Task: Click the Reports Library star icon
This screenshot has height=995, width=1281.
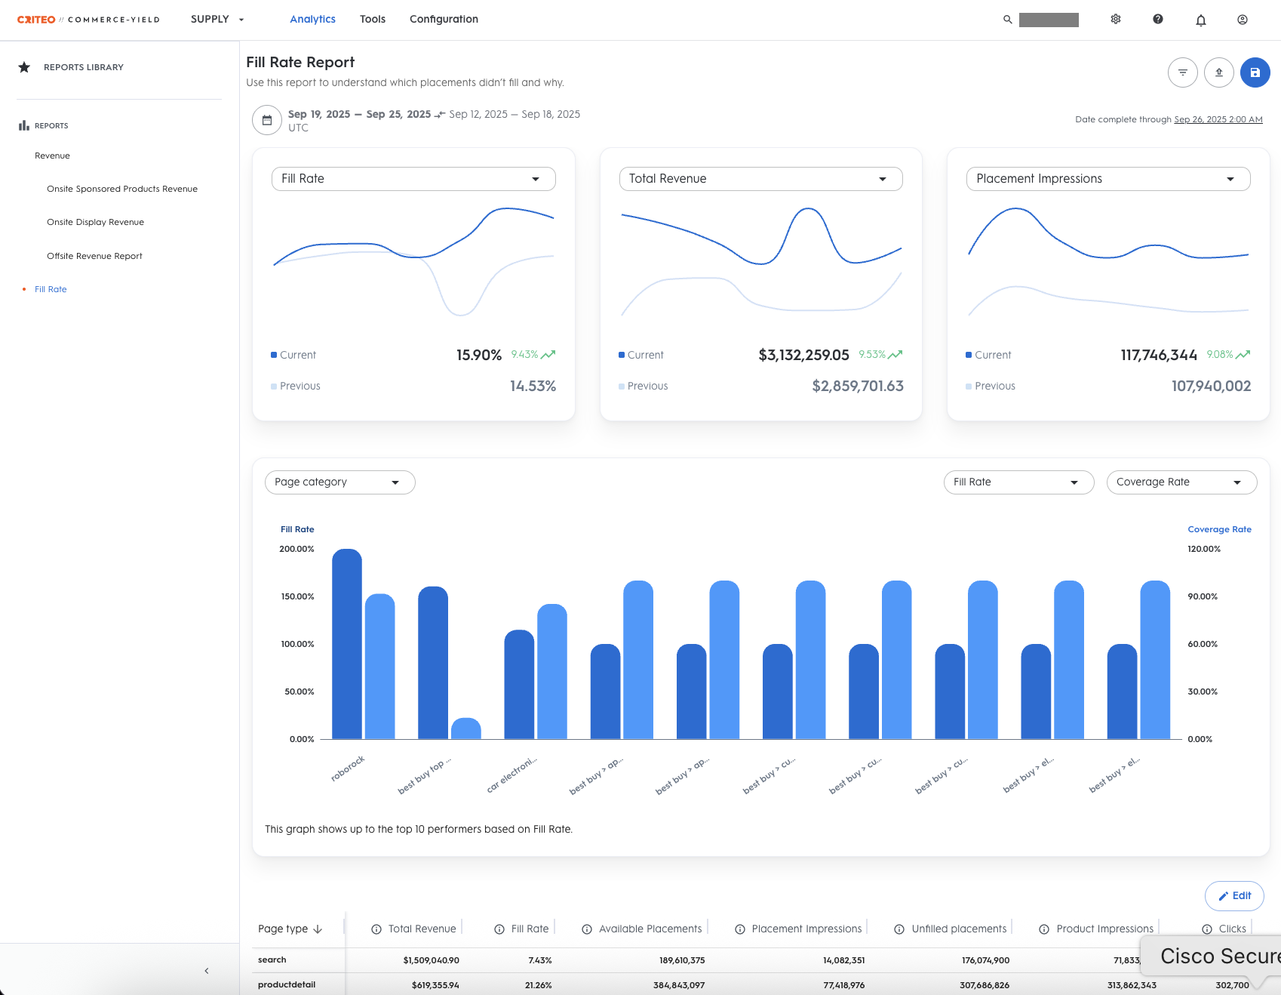Action: click(24, 67)
